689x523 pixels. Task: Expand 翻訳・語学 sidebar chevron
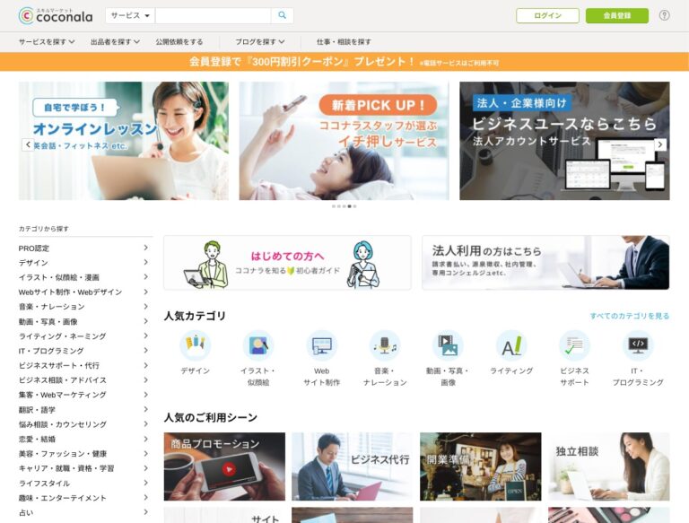pyautogui.click(x=146, y=410)
